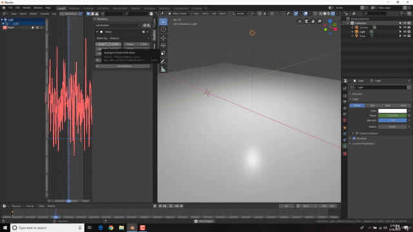Open the File menu

pos(10,8)
